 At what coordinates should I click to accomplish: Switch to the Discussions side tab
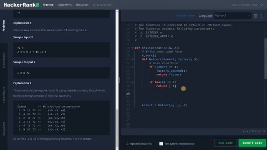pos(4,129)
